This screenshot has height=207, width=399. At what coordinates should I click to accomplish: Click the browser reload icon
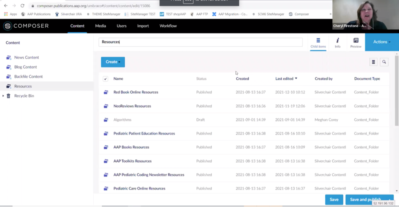pyautogui.click(x=22, y=6)
